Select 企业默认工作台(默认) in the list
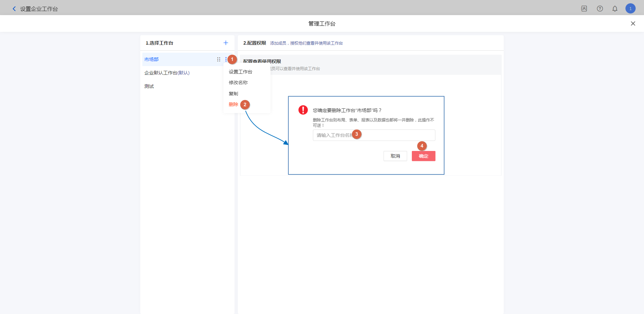Viewport: 644px width, 314px height. 167,73
